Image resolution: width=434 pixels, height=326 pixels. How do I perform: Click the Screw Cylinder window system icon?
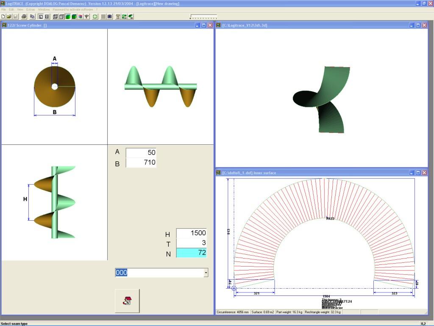click(4, 25)
